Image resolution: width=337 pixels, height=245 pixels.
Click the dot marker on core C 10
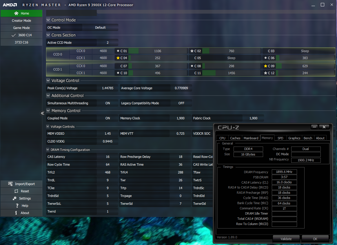point(118,73)
